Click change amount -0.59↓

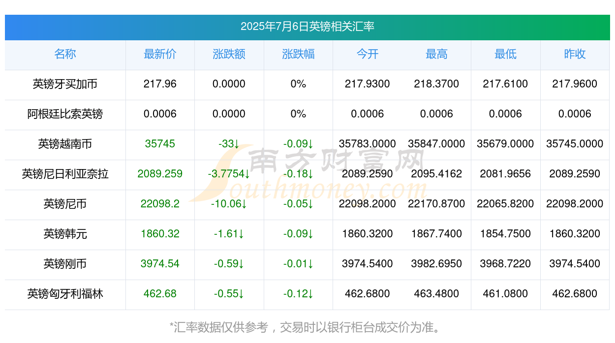pos(229,264)
